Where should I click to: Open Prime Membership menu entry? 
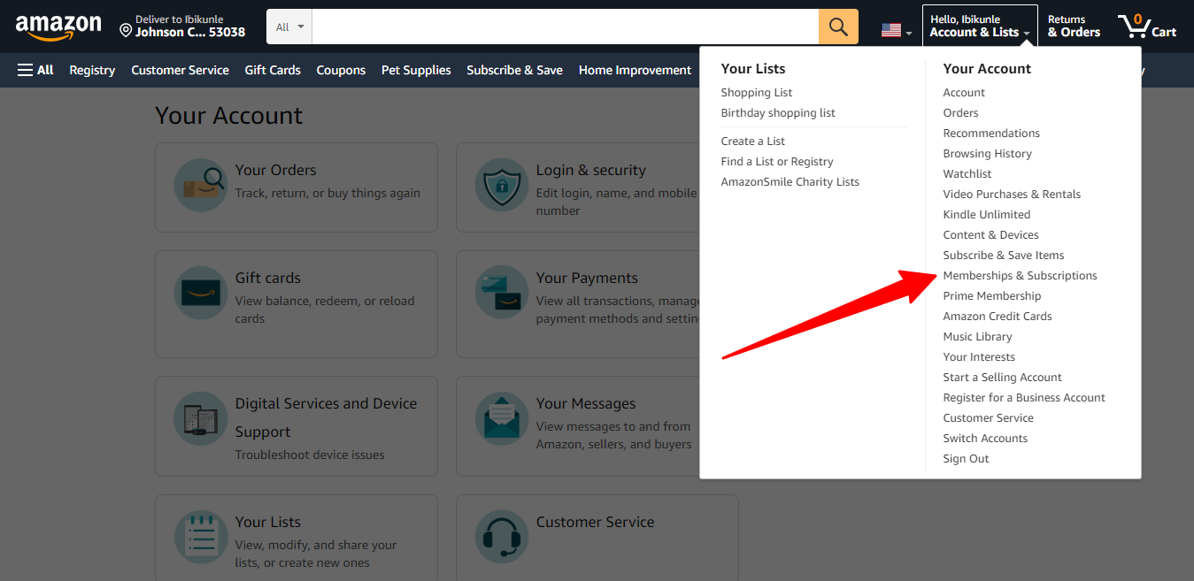coord(992,296)
